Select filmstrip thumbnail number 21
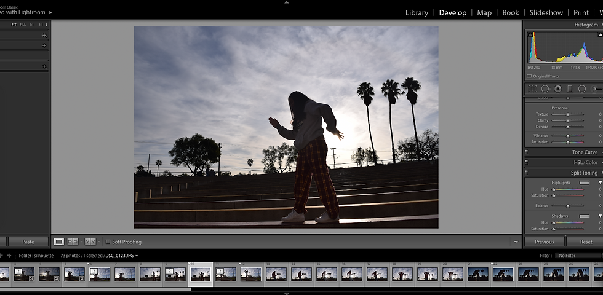603x295 pixels. point(478,274)
